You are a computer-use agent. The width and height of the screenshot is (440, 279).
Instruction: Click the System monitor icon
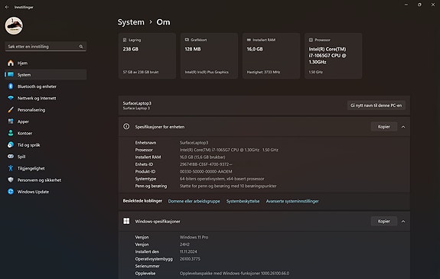click(11, 75)
